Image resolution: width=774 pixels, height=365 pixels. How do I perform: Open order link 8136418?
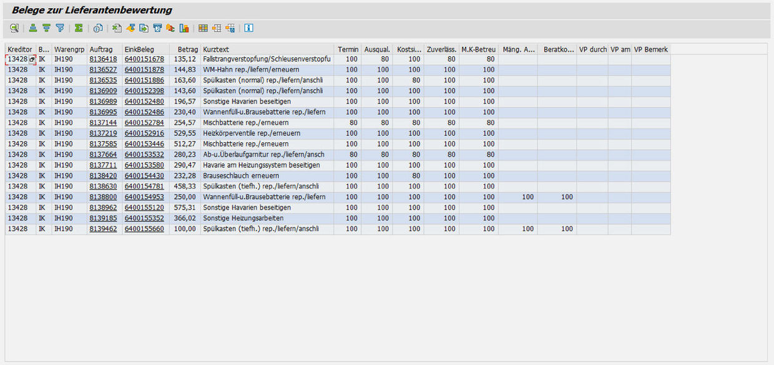pos(103,59)
